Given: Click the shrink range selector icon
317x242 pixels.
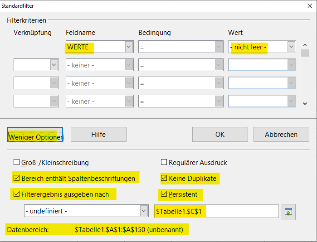Looking at the screenshot, I should pos(288,212).
